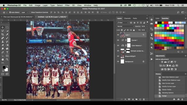Select the Crop tool
Screen dimensions: 187x105
[x=3, y=34]
